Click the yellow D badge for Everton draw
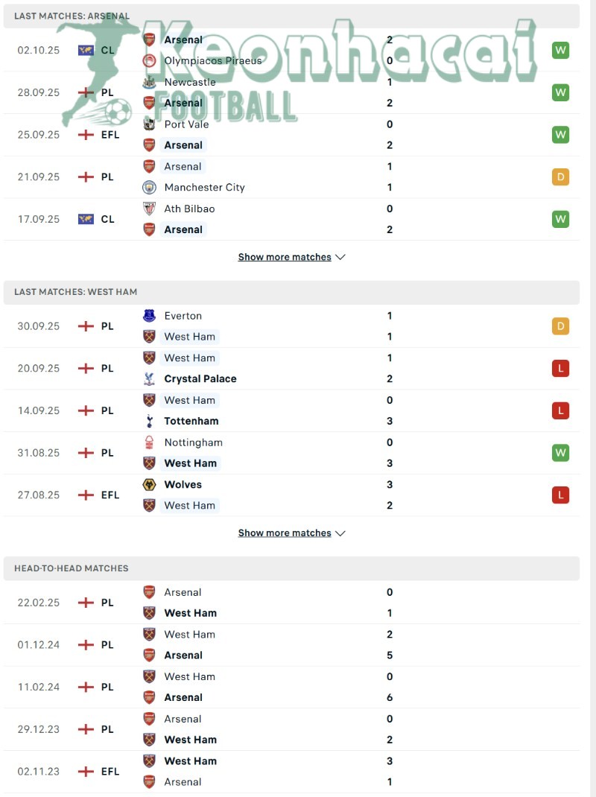 [560, 326]
